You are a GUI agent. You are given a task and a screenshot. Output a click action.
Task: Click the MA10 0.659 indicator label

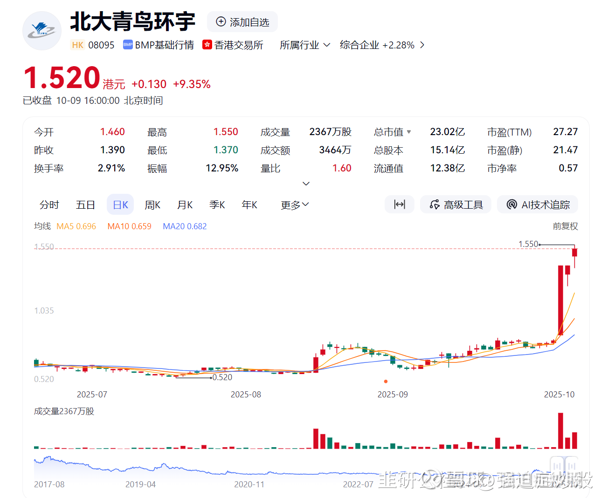pyautogui.click(x=129, y=226)
